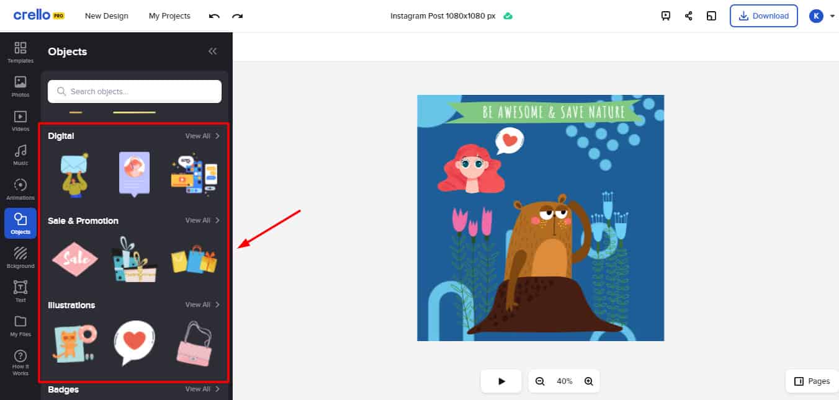Zoom in the canvas with plus magnifier
Viewport: 839px width, 400px height.
[588, 381]
